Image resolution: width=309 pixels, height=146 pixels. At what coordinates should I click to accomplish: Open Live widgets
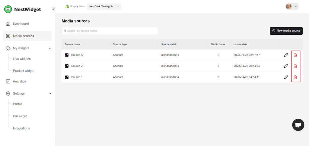22,59
